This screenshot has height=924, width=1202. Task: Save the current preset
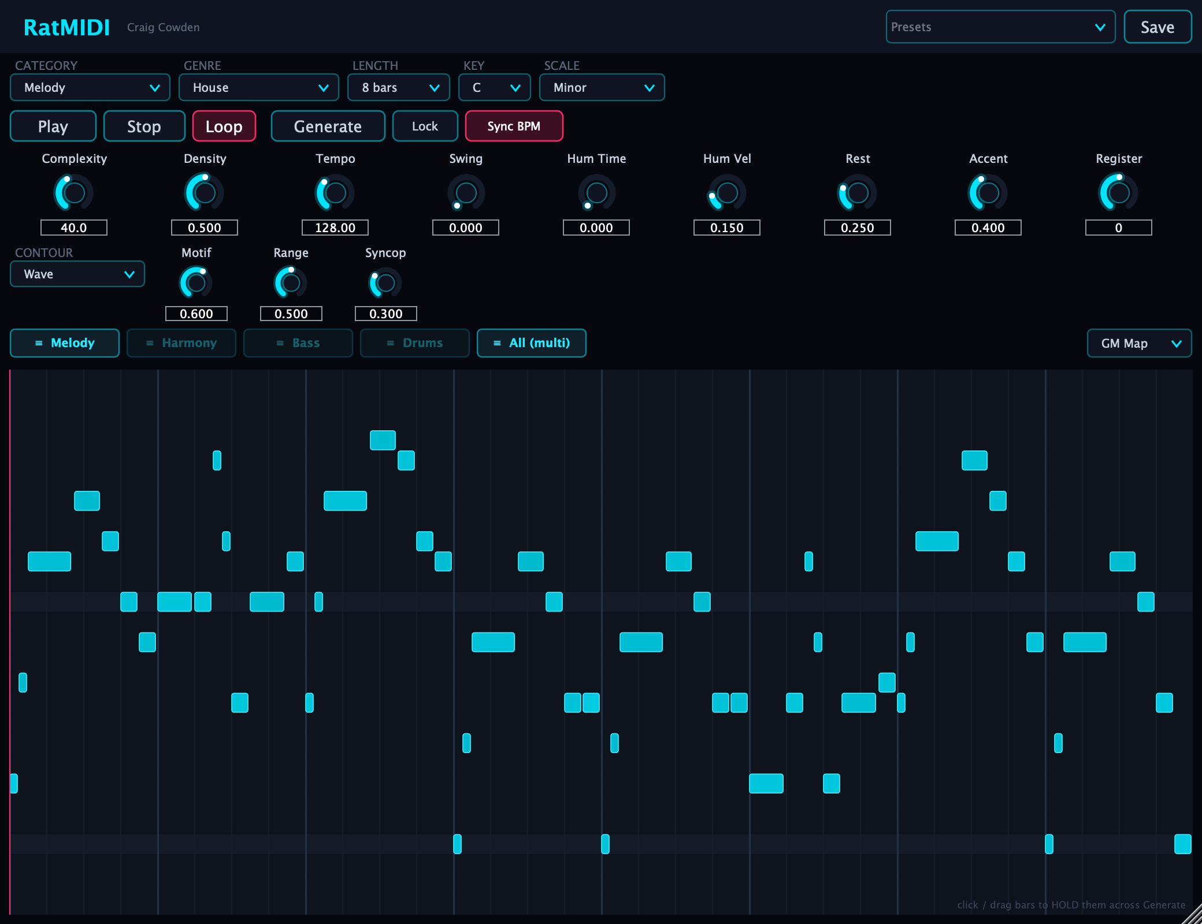pos(1158,27)
